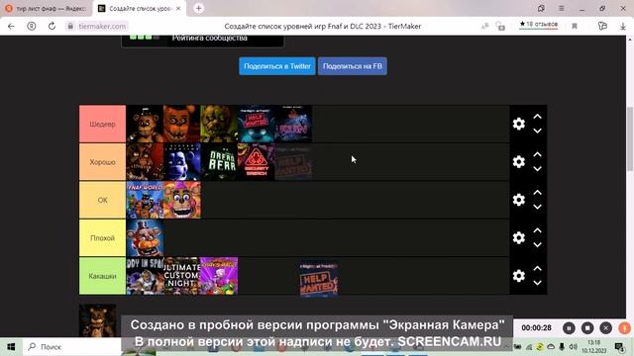Pause the screen recording
The image size is (634, 356).
569,328
